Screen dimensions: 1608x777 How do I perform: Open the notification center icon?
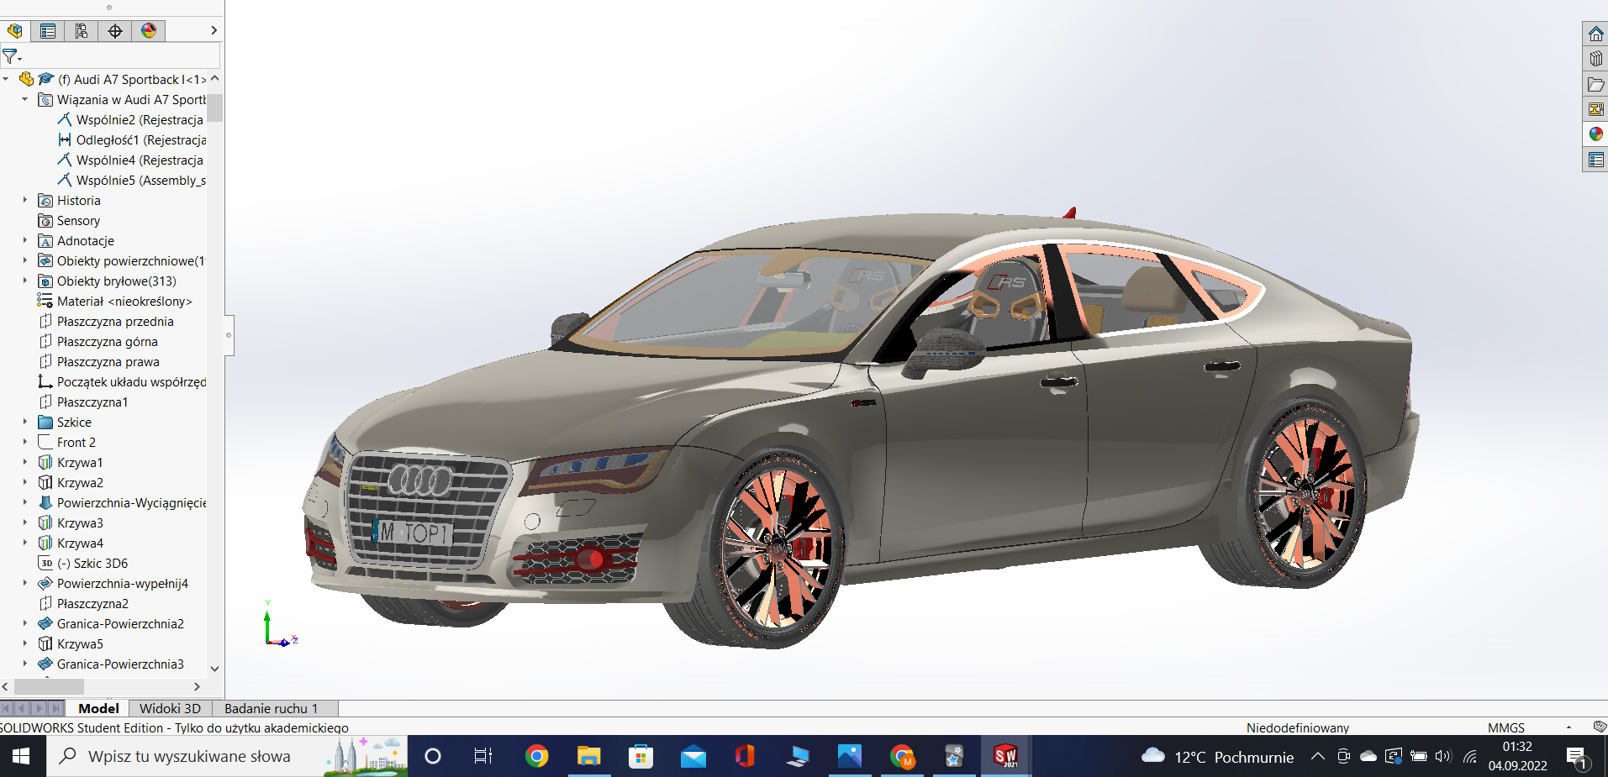[1577, 757]
